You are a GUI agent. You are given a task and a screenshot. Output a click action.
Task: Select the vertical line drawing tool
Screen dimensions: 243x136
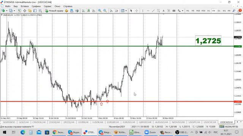(143, 11)
